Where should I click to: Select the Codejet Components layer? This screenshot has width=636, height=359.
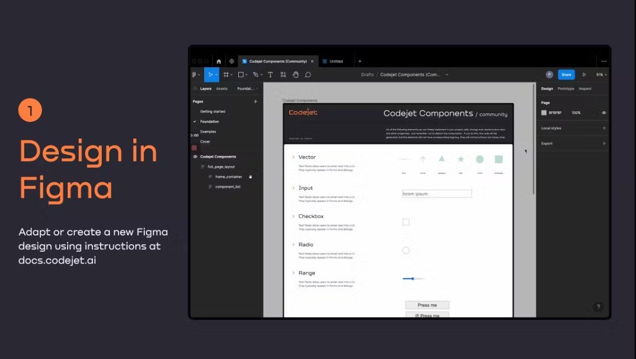coord(218,157)
